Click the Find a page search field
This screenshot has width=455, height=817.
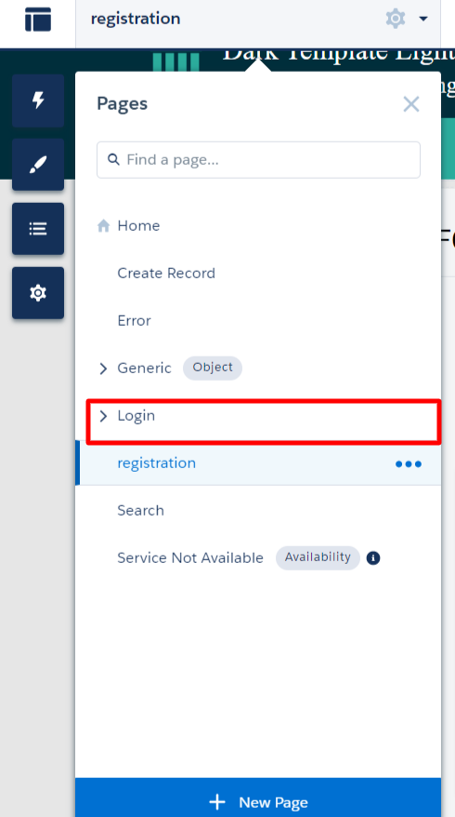(x=258, y=159)
